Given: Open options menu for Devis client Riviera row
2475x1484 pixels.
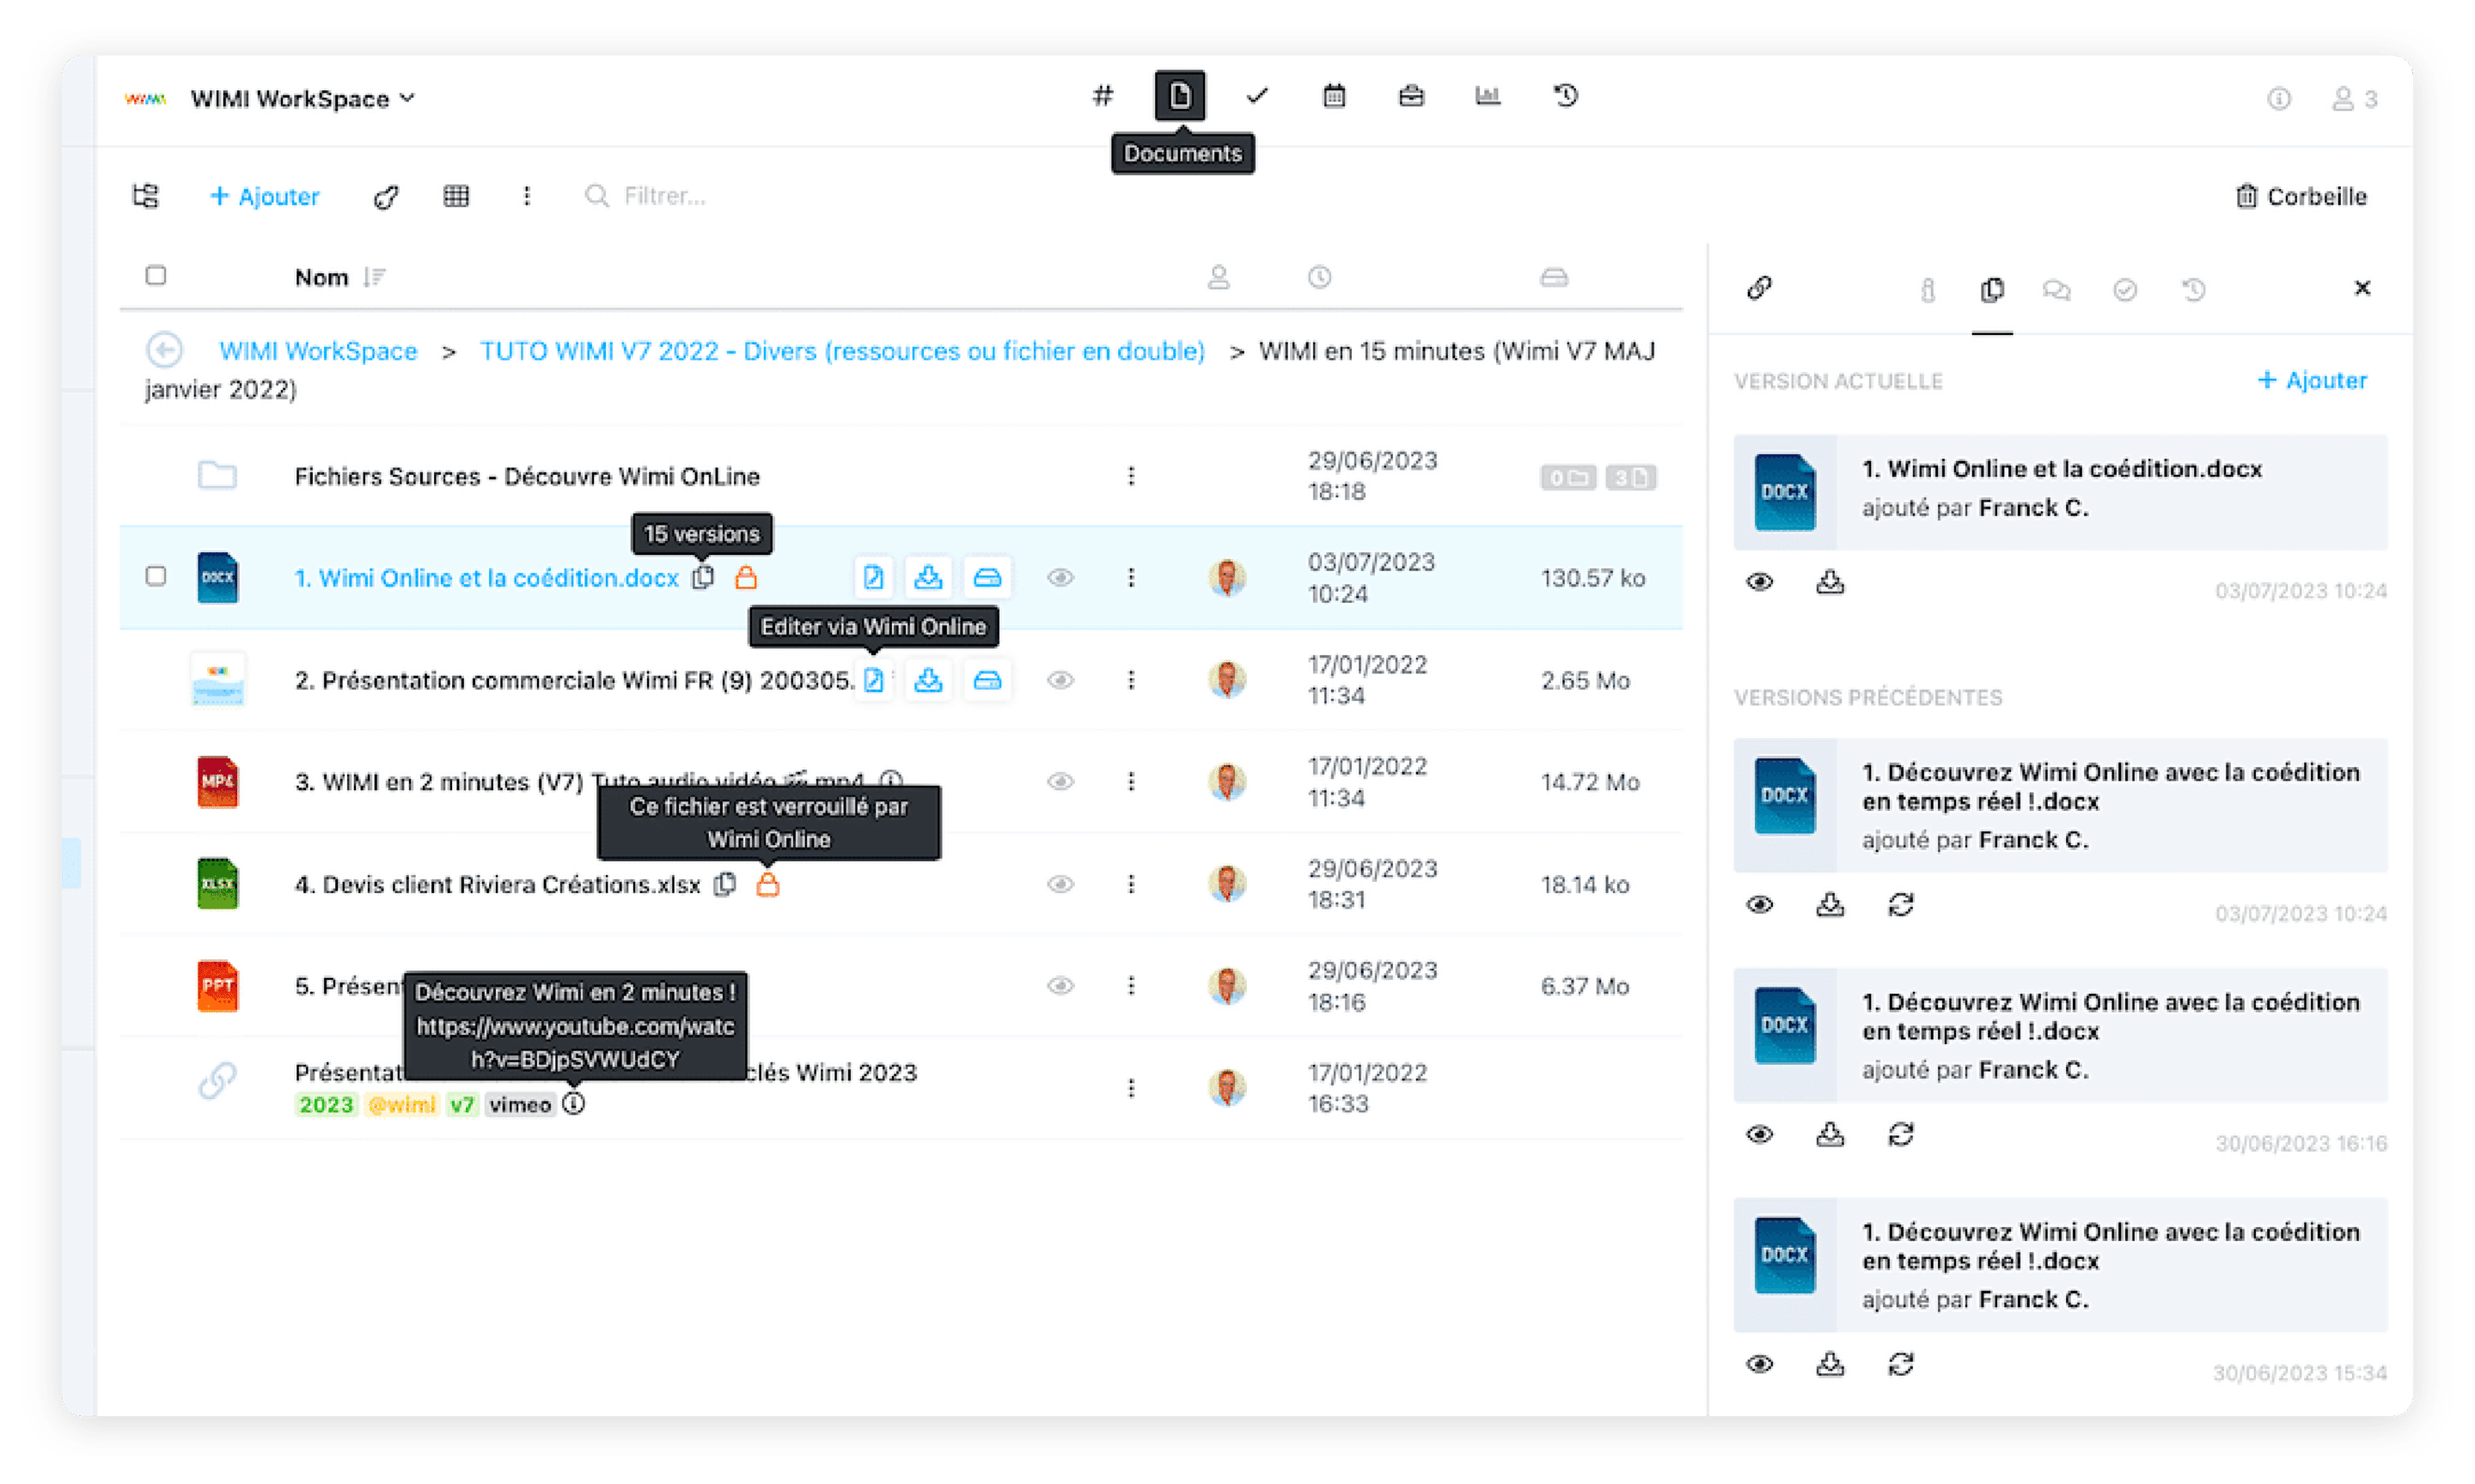Looking at the screenshot, I should 1130,884.
